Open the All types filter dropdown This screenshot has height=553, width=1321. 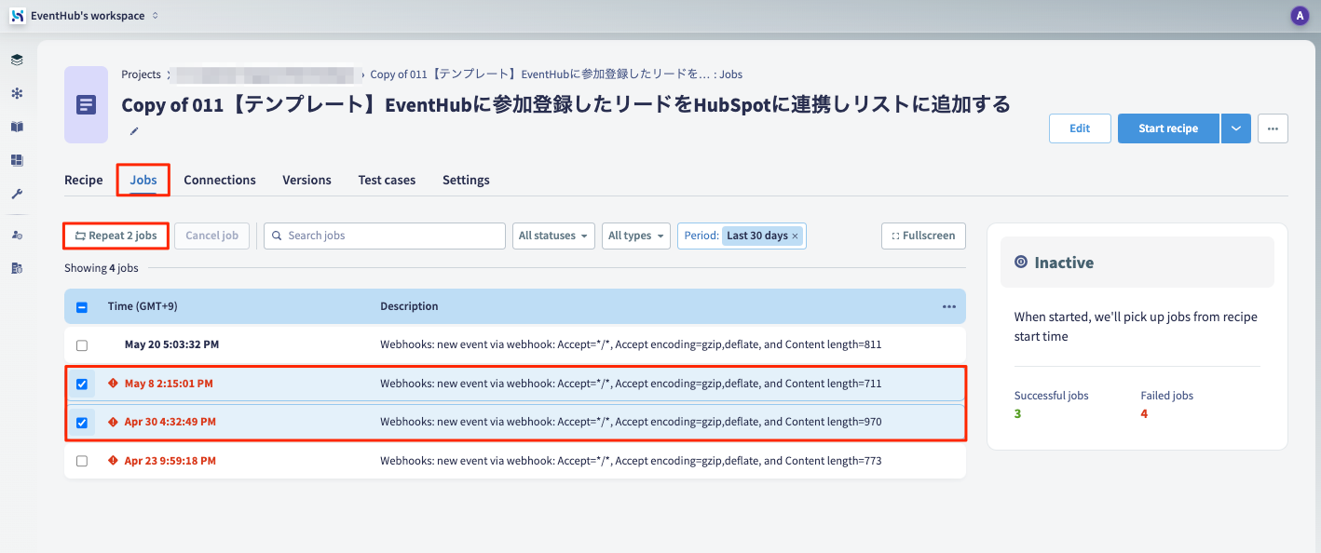(x=635, y=236)
